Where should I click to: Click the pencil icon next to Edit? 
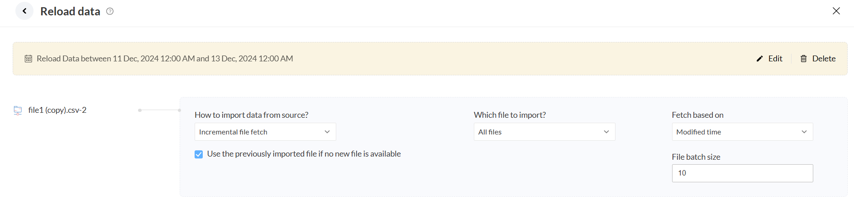tap(759, 59)
